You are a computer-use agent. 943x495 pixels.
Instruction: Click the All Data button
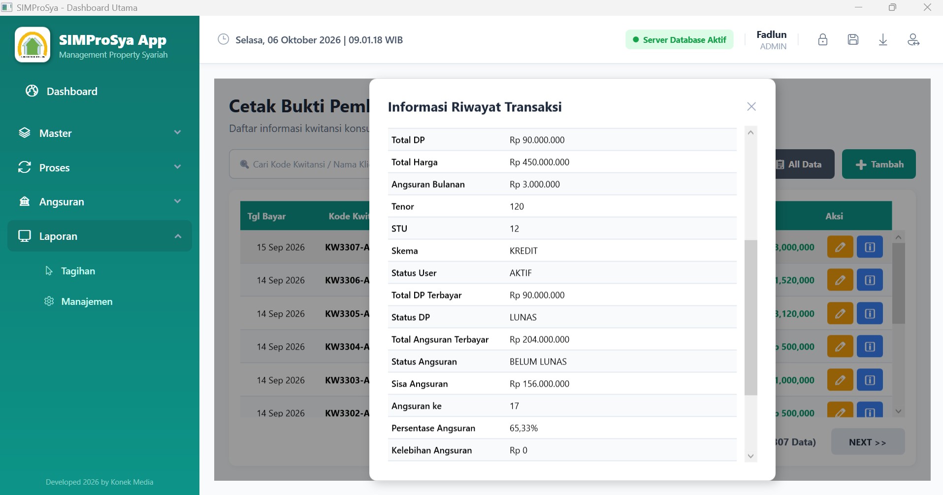coord(805,164)
